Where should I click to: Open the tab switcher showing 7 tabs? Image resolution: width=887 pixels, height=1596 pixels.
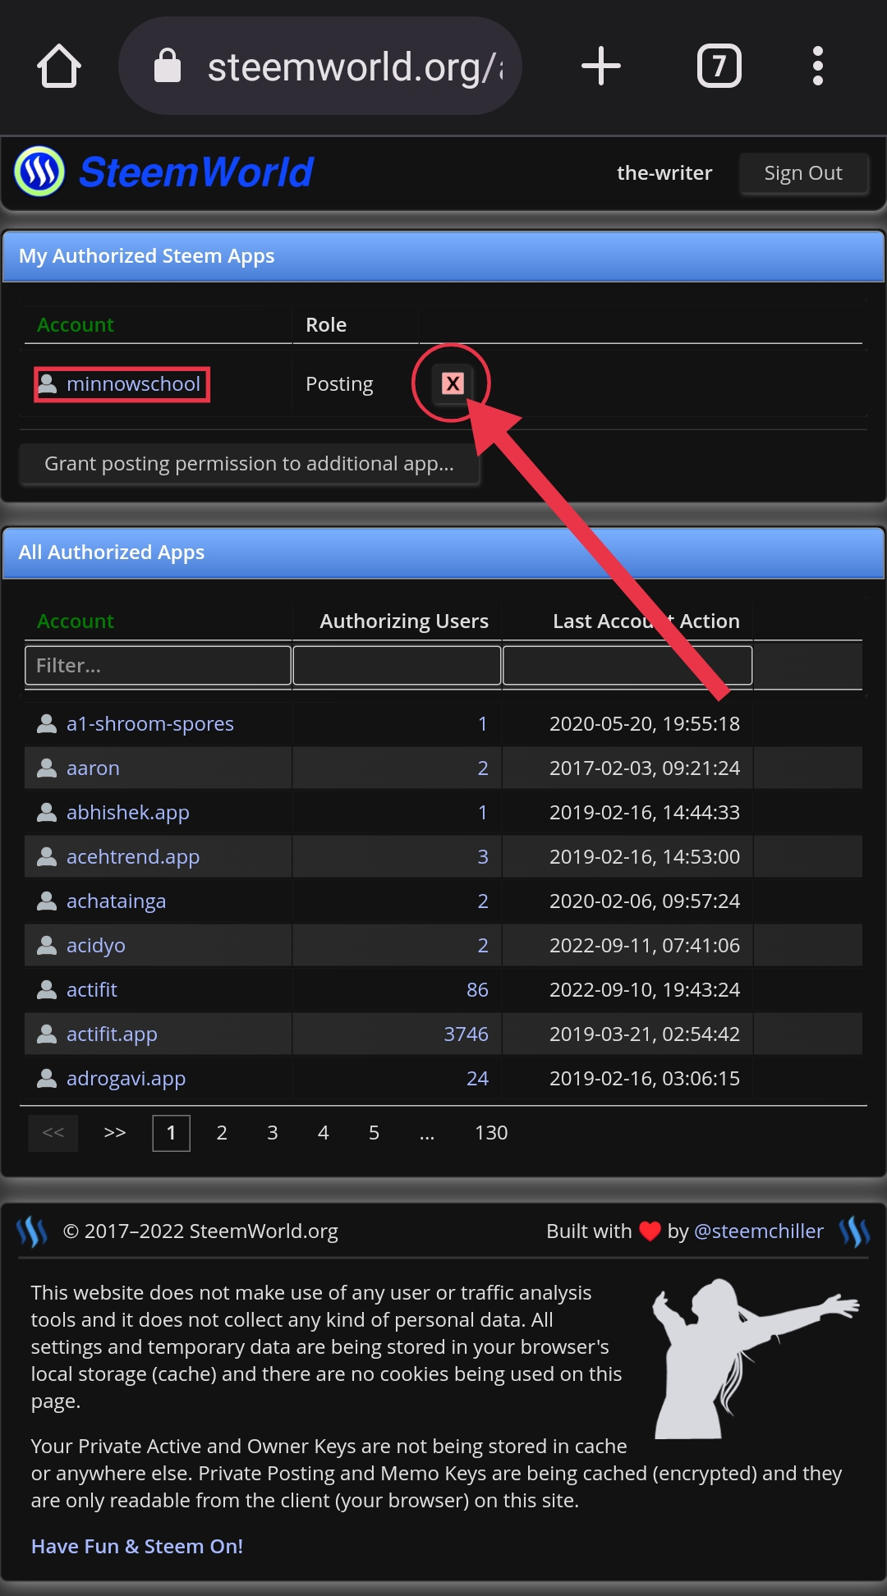tap(719, 66)
